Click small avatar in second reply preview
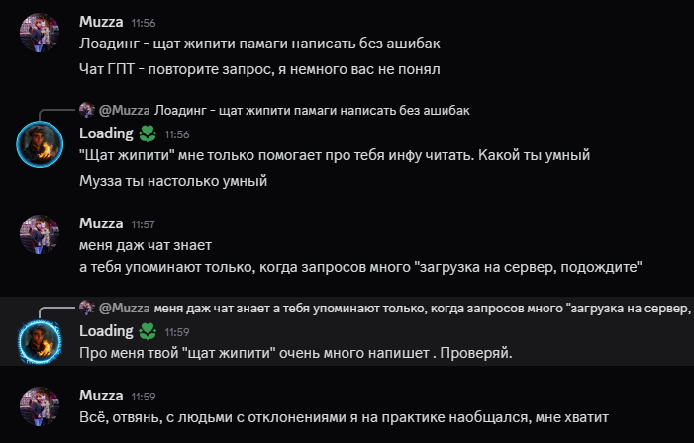This screenshot has height=443, width=694. (x=86, y=308)
